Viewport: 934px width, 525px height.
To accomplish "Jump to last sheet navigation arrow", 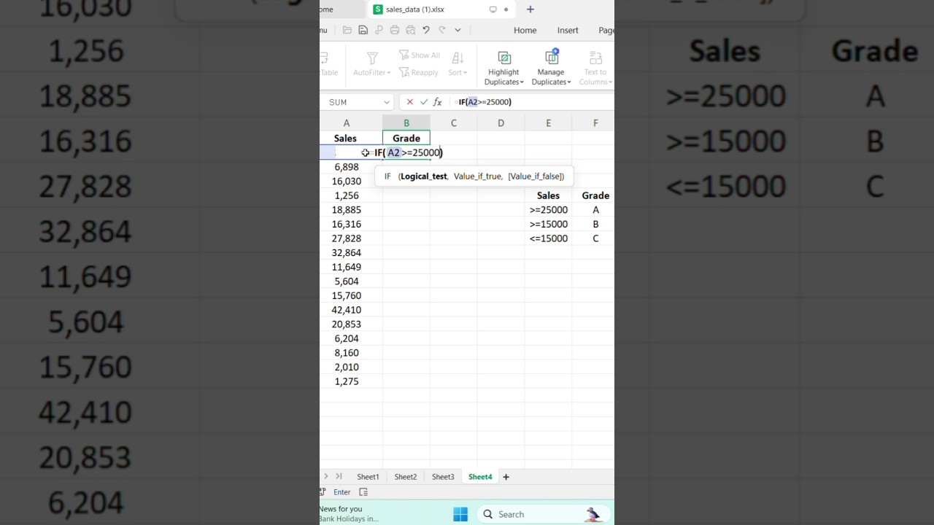I will pos(339,477).
